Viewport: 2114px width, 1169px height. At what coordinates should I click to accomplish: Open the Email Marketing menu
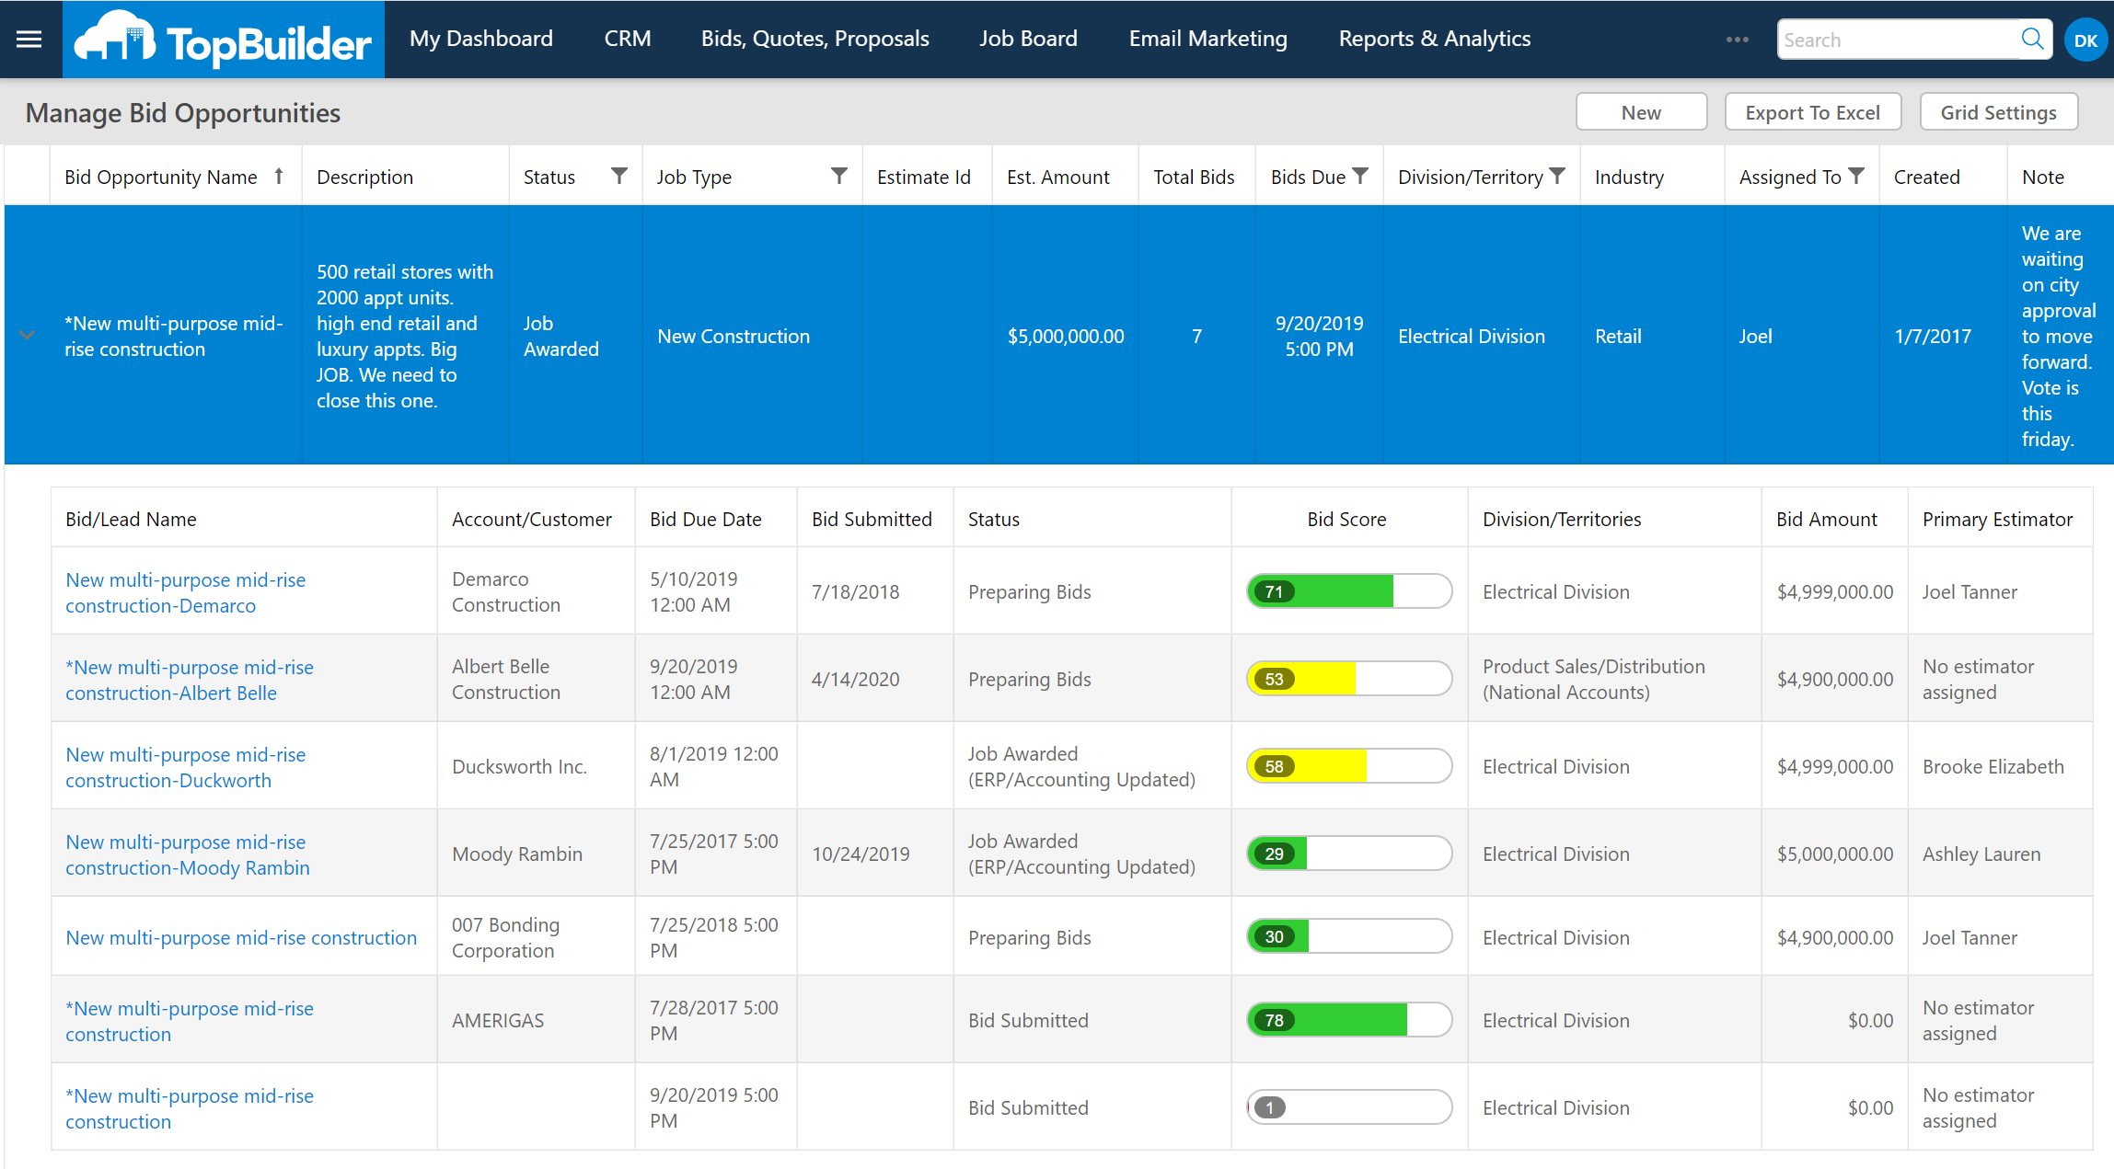pyautogui.click(x=1208, y=39)
